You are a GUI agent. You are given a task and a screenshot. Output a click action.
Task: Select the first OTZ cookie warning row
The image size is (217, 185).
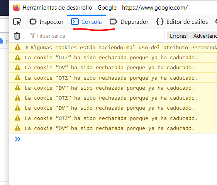tap(113, 57)
